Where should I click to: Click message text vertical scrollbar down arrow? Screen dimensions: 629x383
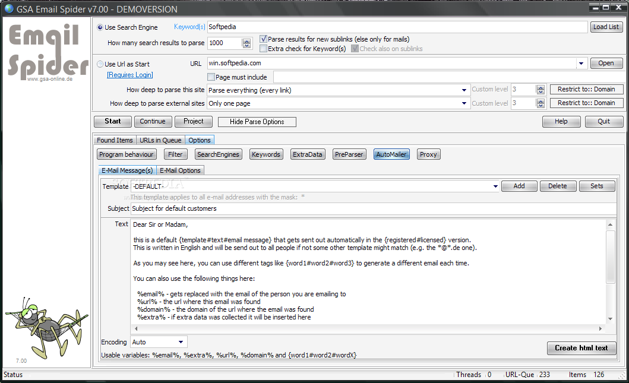tap(610, 319)
